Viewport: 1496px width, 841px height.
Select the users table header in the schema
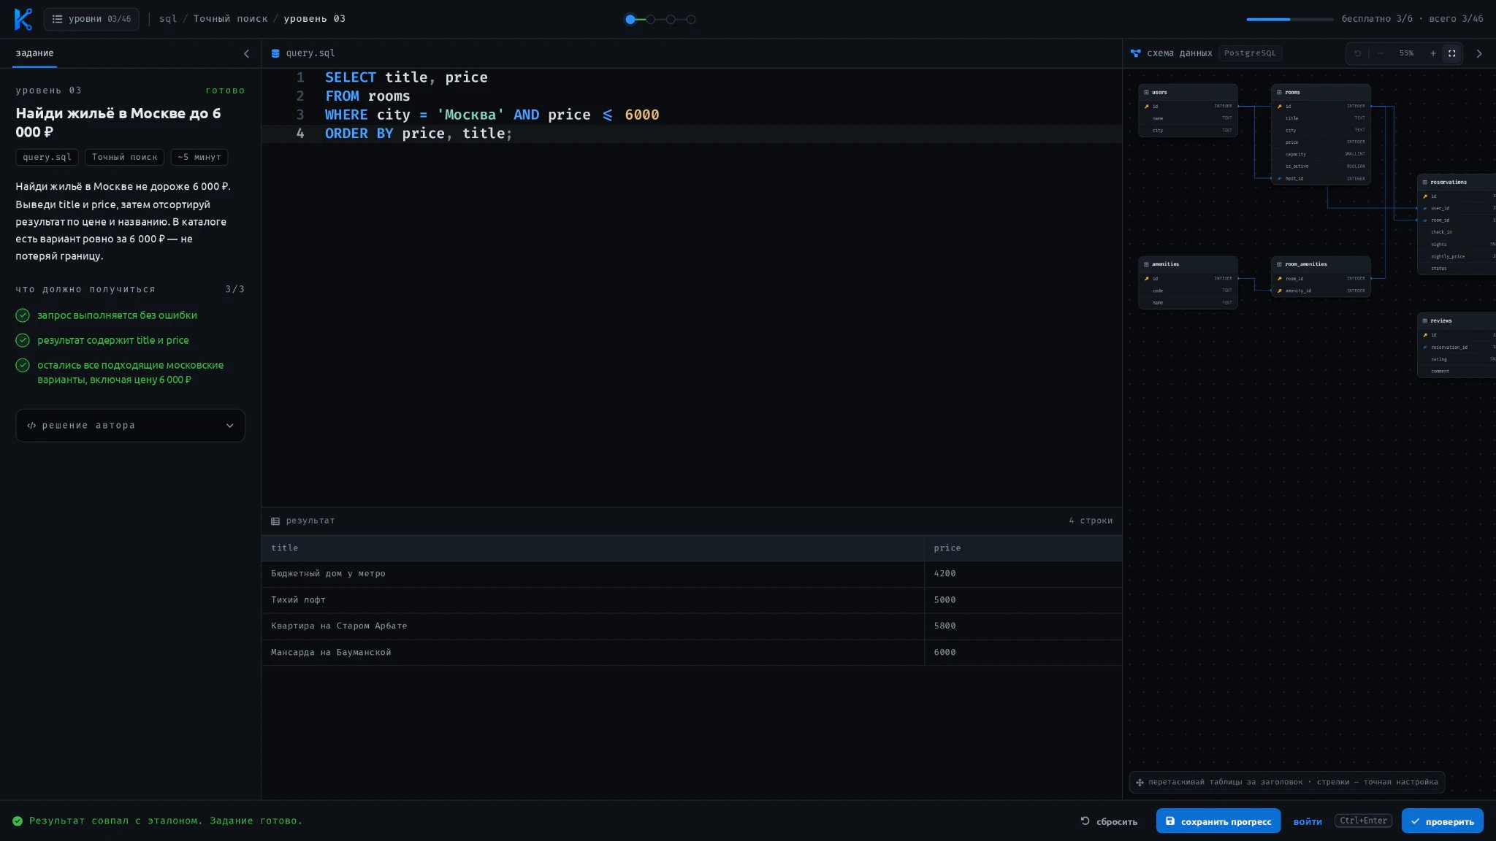[1188, 92]
